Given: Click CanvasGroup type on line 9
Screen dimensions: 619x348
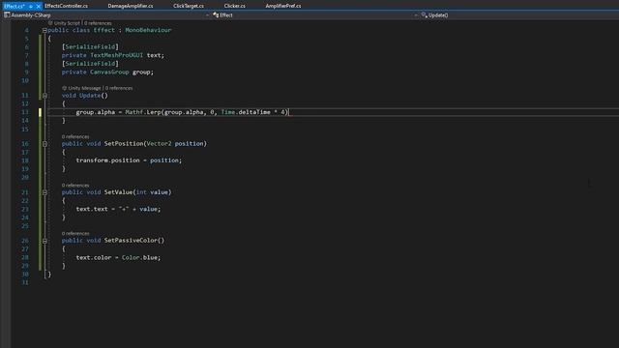Looking at the screenshot, I should 109,72.
